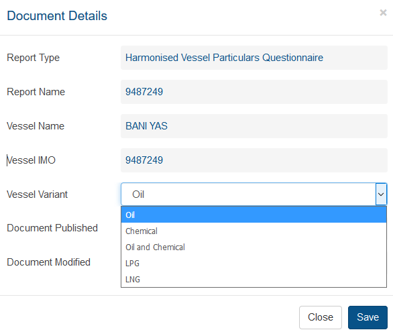Click the Document Details title

[57, 16]
